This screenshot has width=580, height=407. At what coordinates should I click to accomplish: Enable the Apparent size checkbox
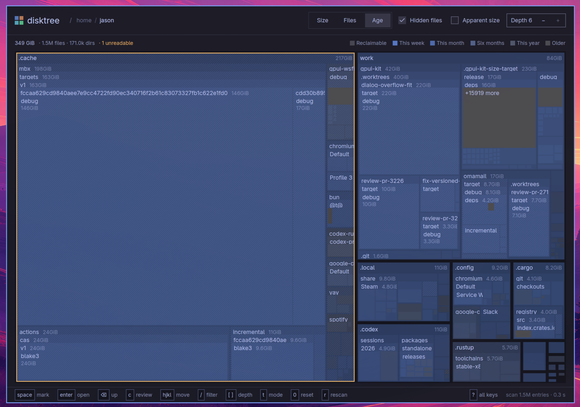(455, 20)
